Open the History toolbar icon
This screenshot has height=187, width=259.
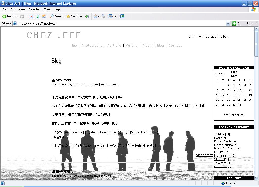pyautogui.click(x=87, y=16)
